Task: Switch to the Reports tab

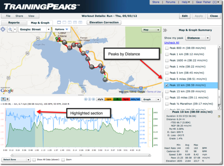Action: [x=14, y=22]
